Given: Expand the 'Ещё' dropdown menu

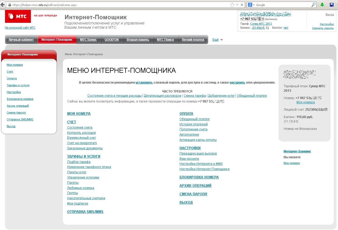Looking at the screenshot, I should 217,40.
